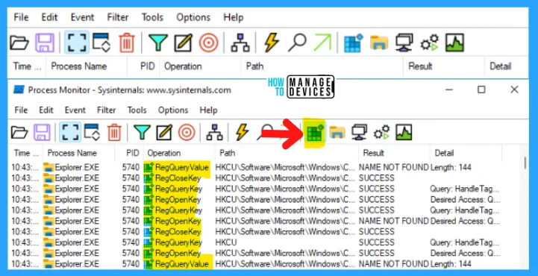Click Save icon in lower Process Monitor window

coord(42,132)
